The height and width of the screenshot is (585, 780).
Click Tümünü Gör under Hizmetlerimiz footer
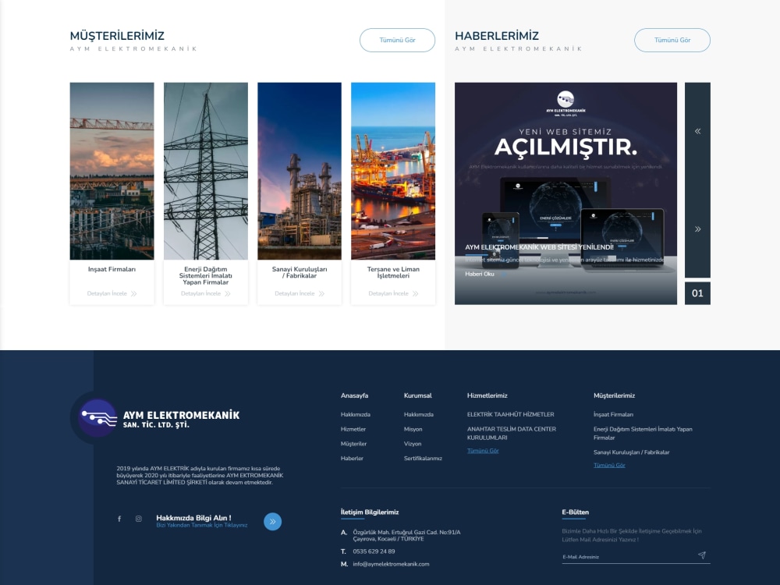tap(483, 451)
